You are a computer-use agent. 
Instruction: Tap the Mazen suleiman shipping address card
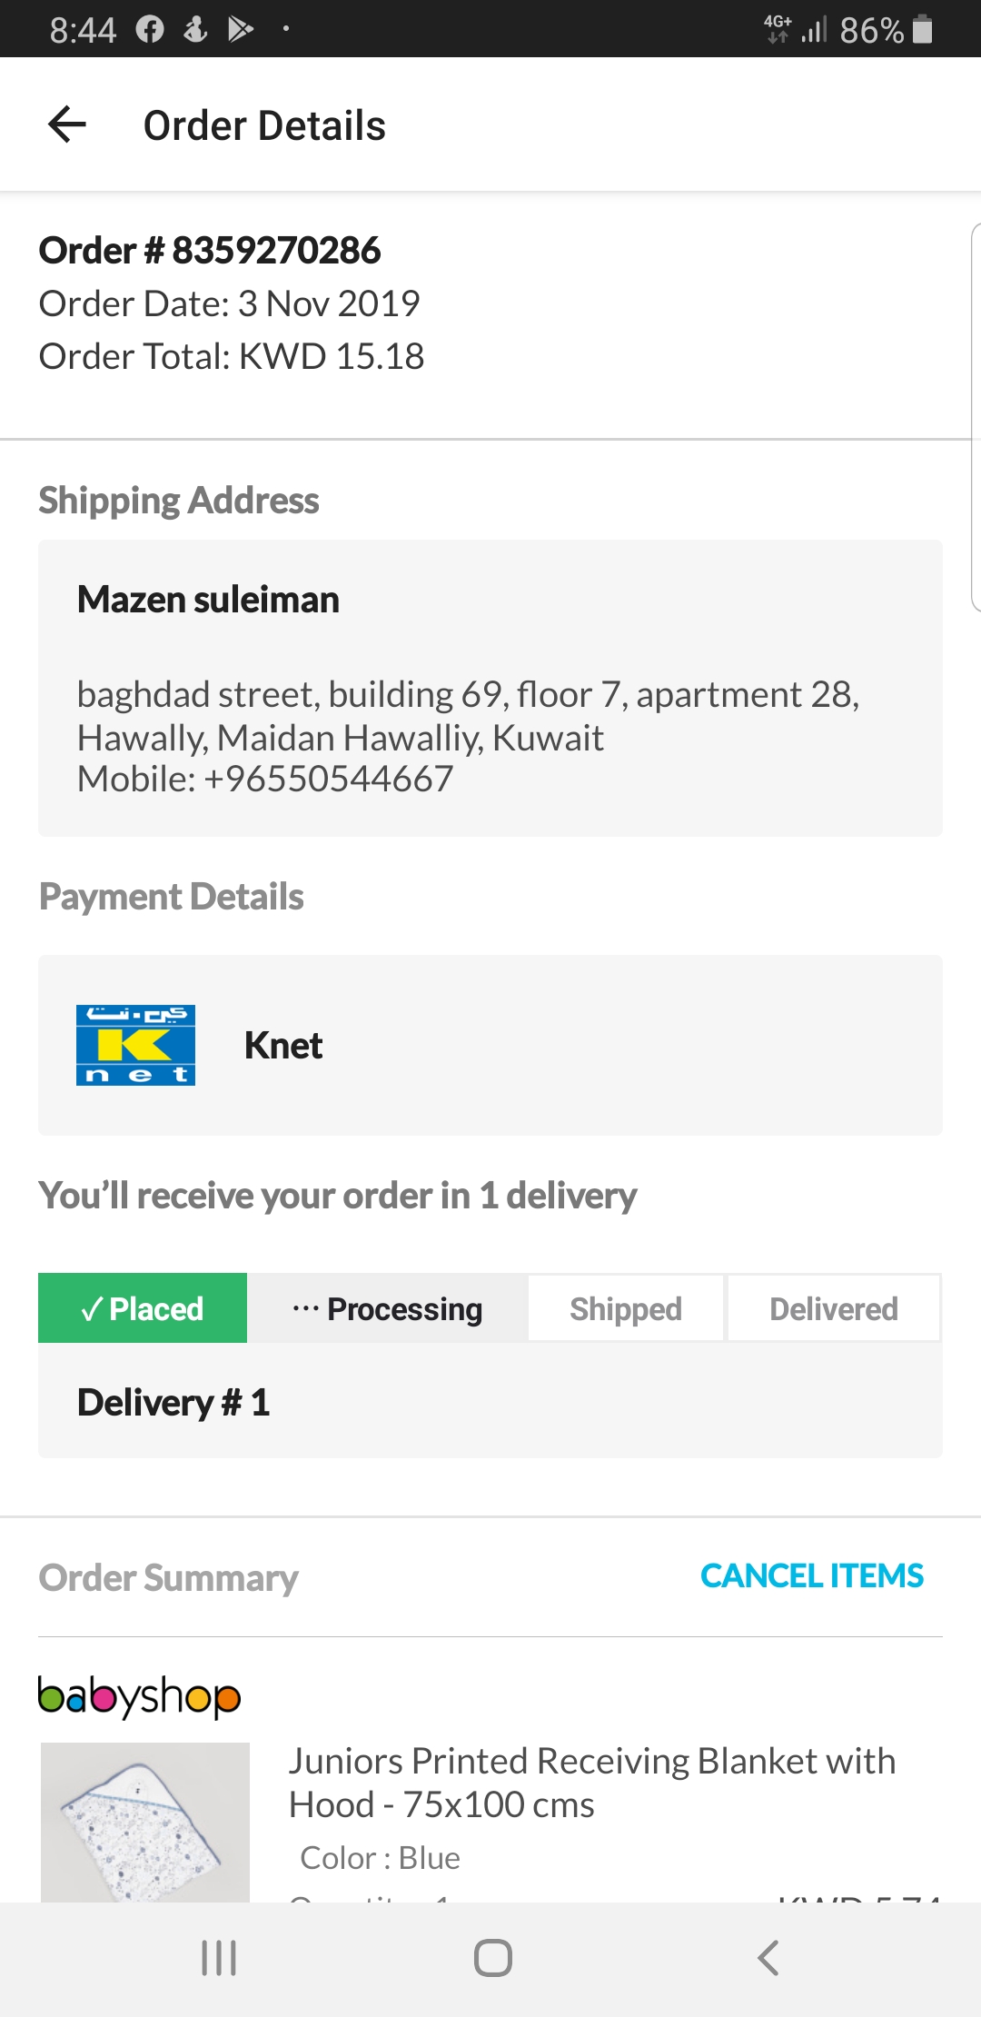pos(490,688)
